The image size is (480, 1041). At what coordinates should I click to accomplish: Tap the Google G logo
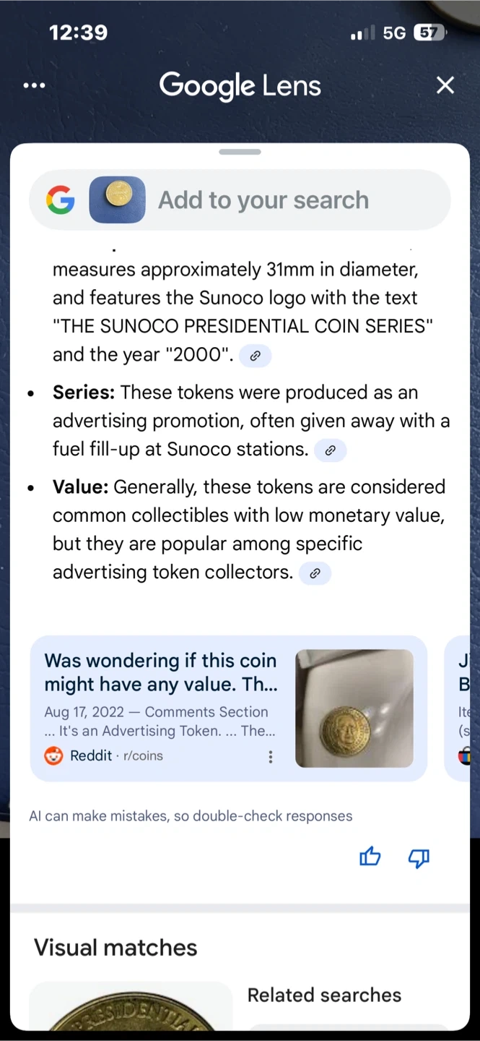pos(60,200)
